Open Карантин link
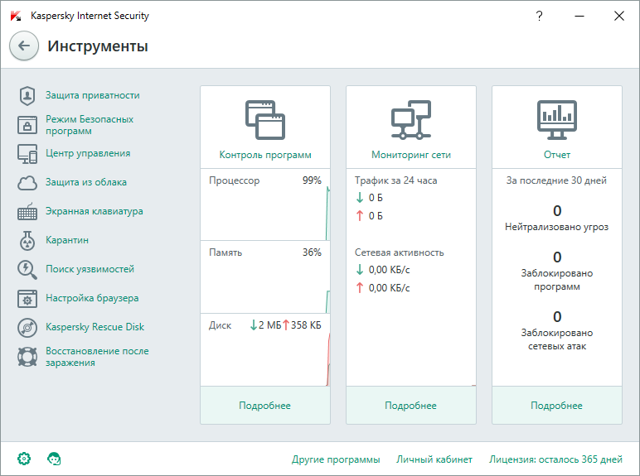The height and width of the screenshot is (476, 640). point(67,240)
